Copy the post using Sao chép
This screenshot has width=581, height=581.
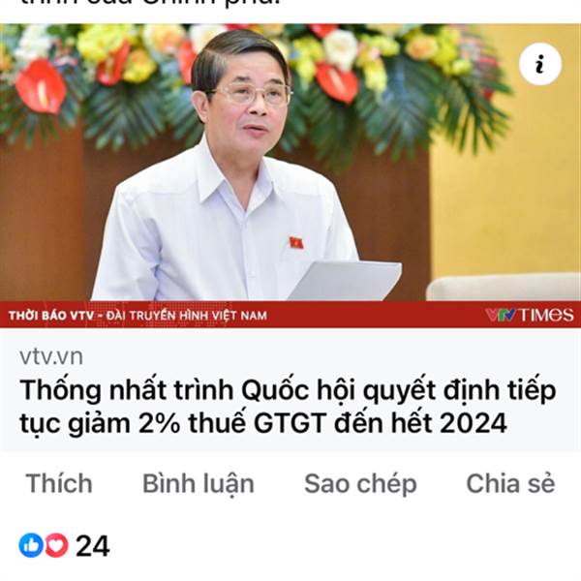[x=360, y=484]
